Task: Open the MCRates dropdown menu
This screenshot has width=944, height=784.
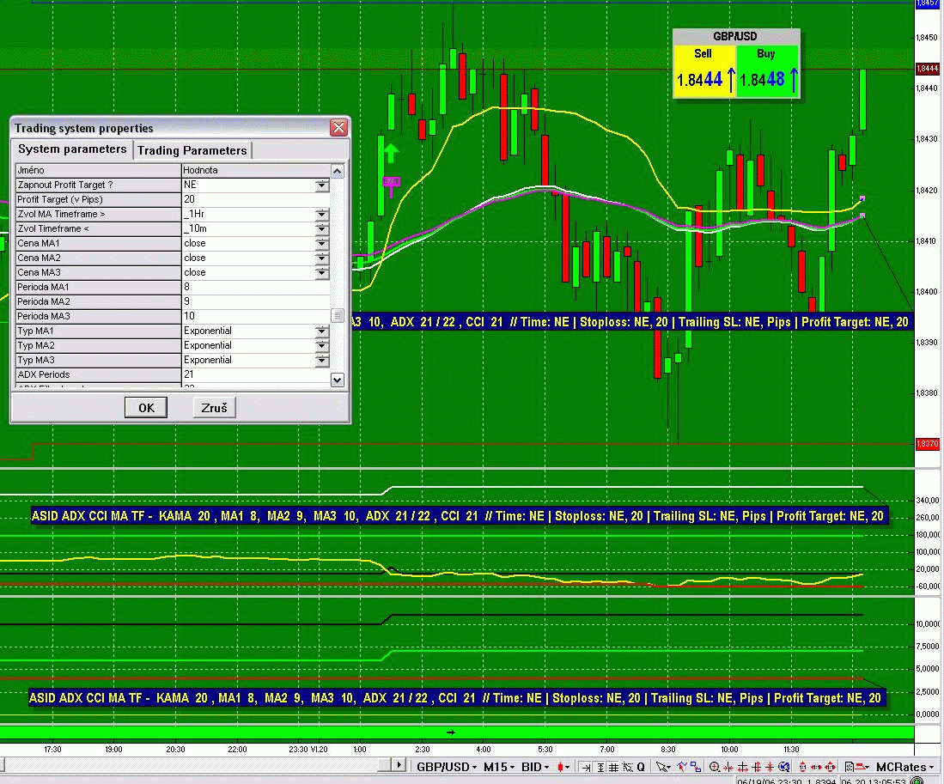Action: click(x=904, y=767)
